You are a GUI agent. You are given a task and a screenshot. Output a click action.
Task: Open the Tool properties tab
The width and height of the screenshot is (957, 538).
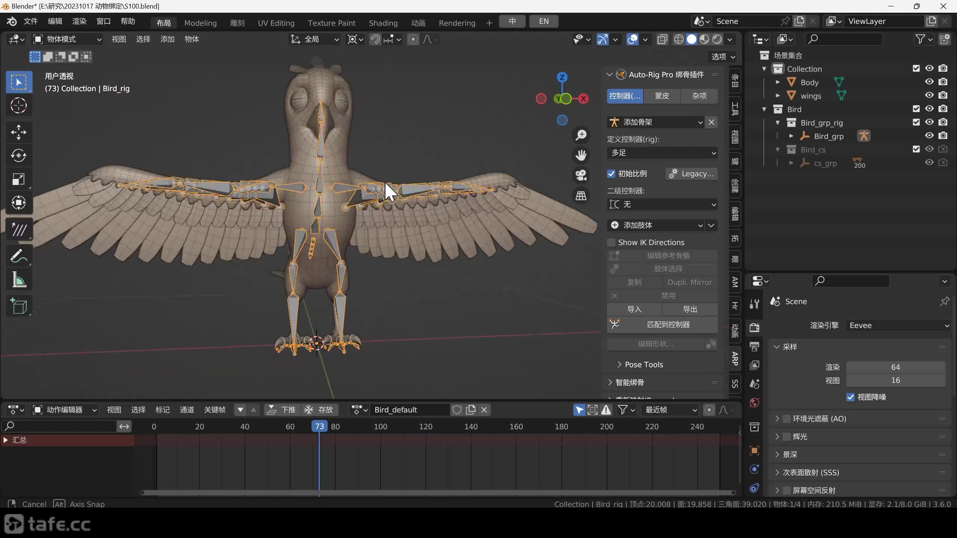(x=754, y=304)
